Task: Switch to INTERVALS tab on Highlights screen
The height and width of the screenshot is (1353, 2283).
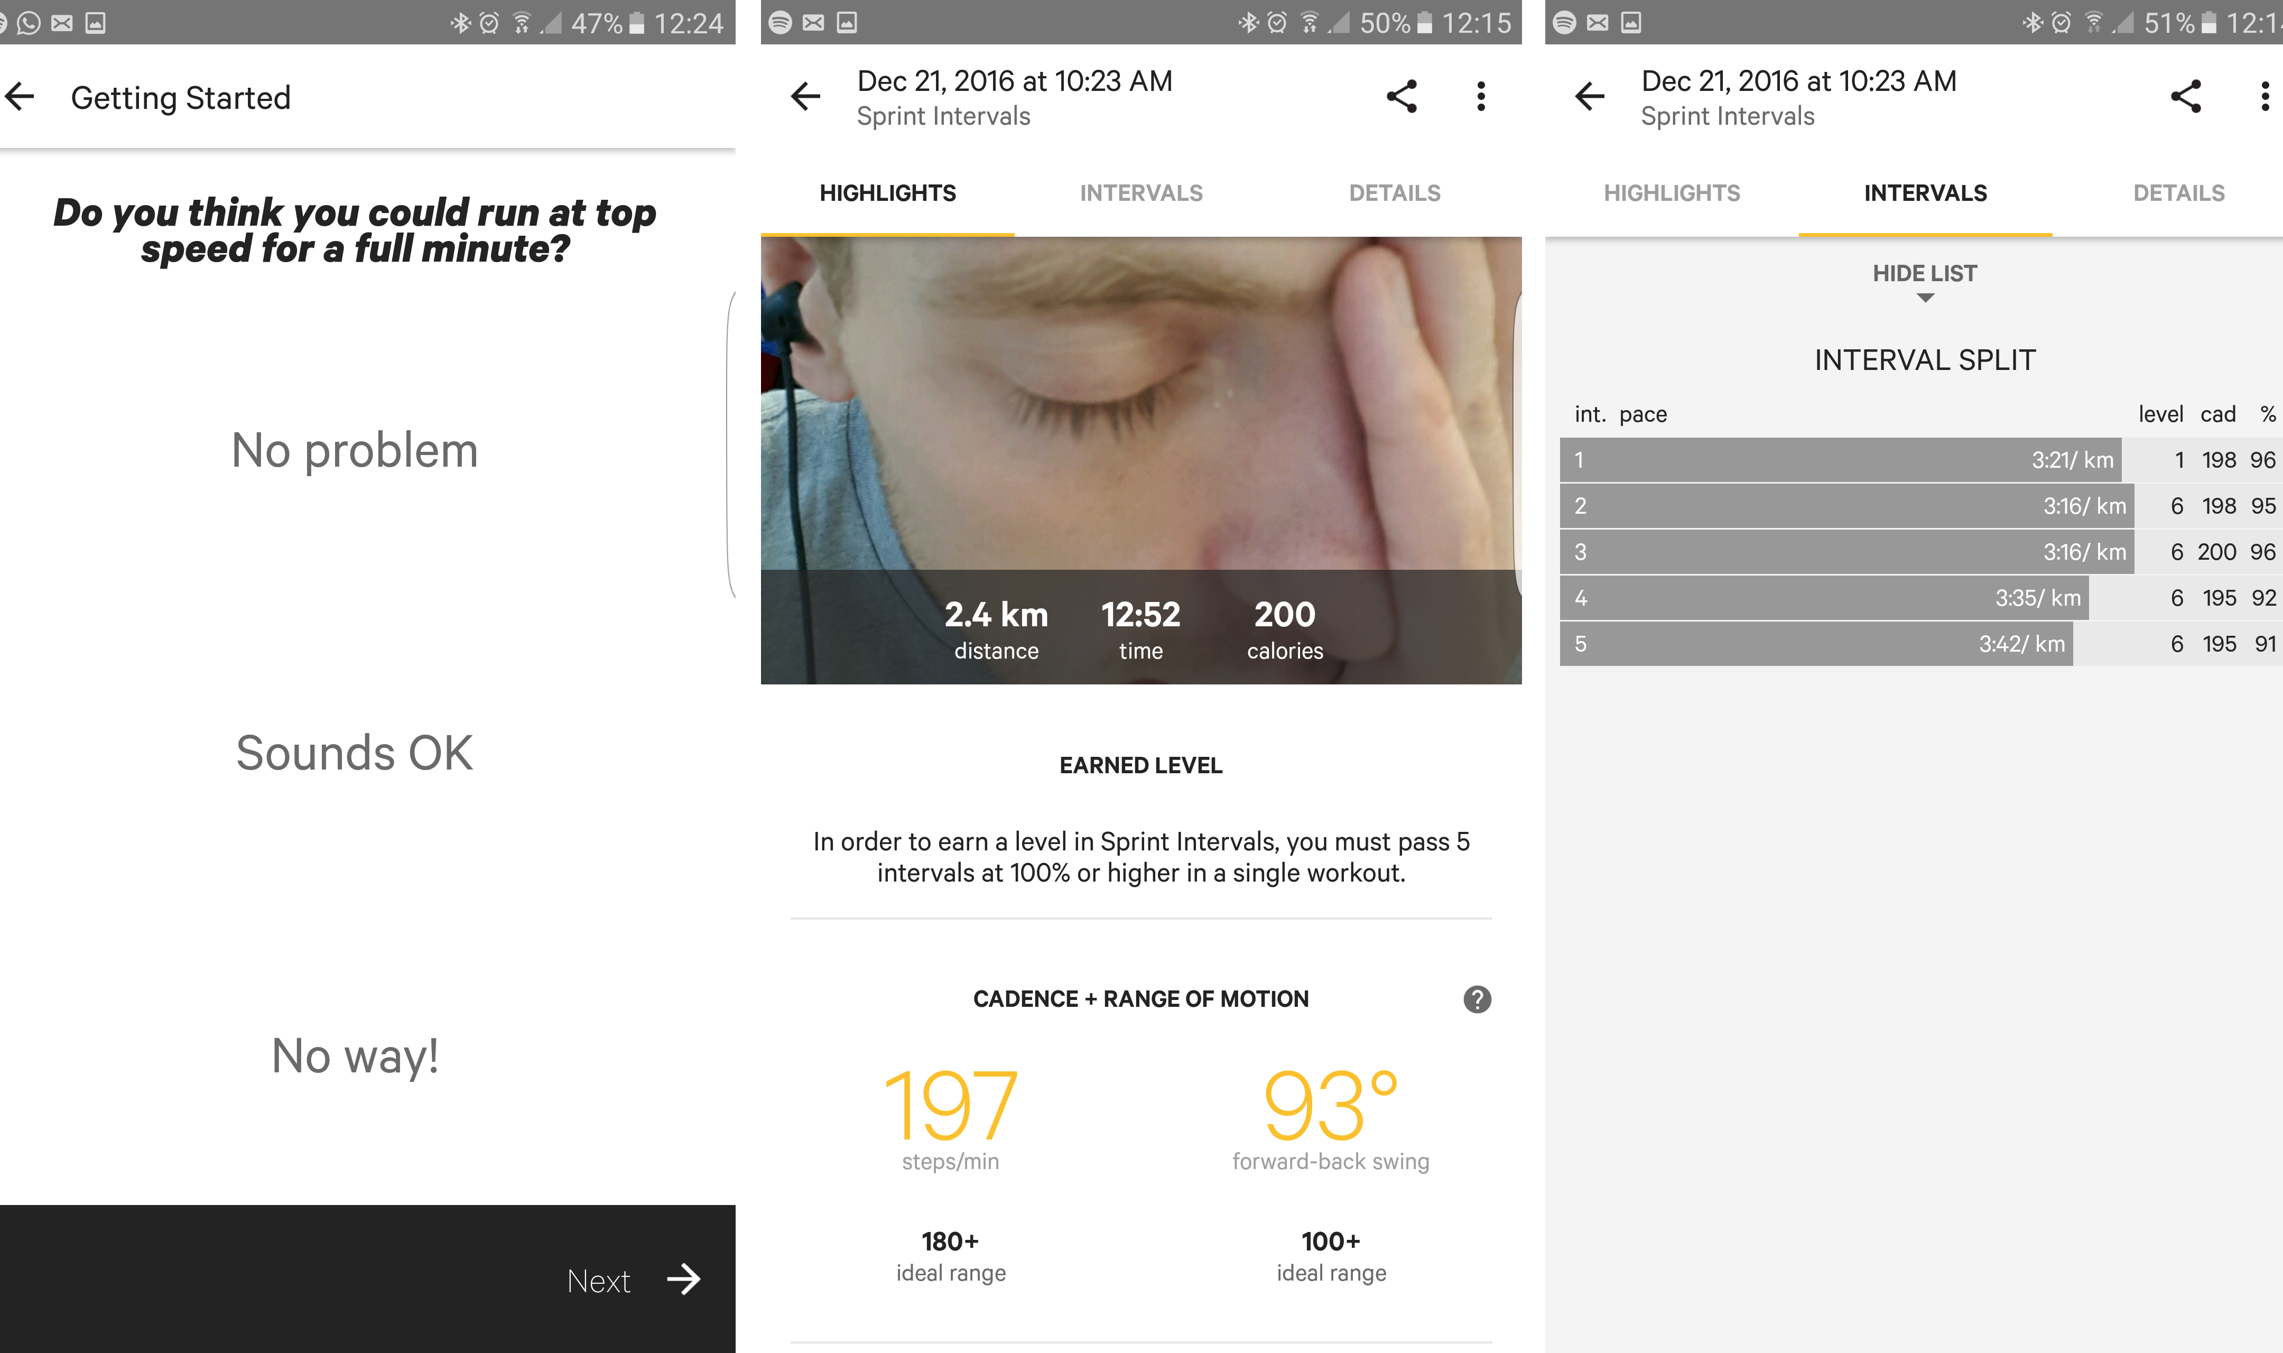Action: [1141, 193]
